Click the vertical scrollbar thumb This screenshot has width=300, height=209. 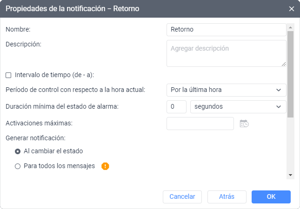(x=291, y=74)
